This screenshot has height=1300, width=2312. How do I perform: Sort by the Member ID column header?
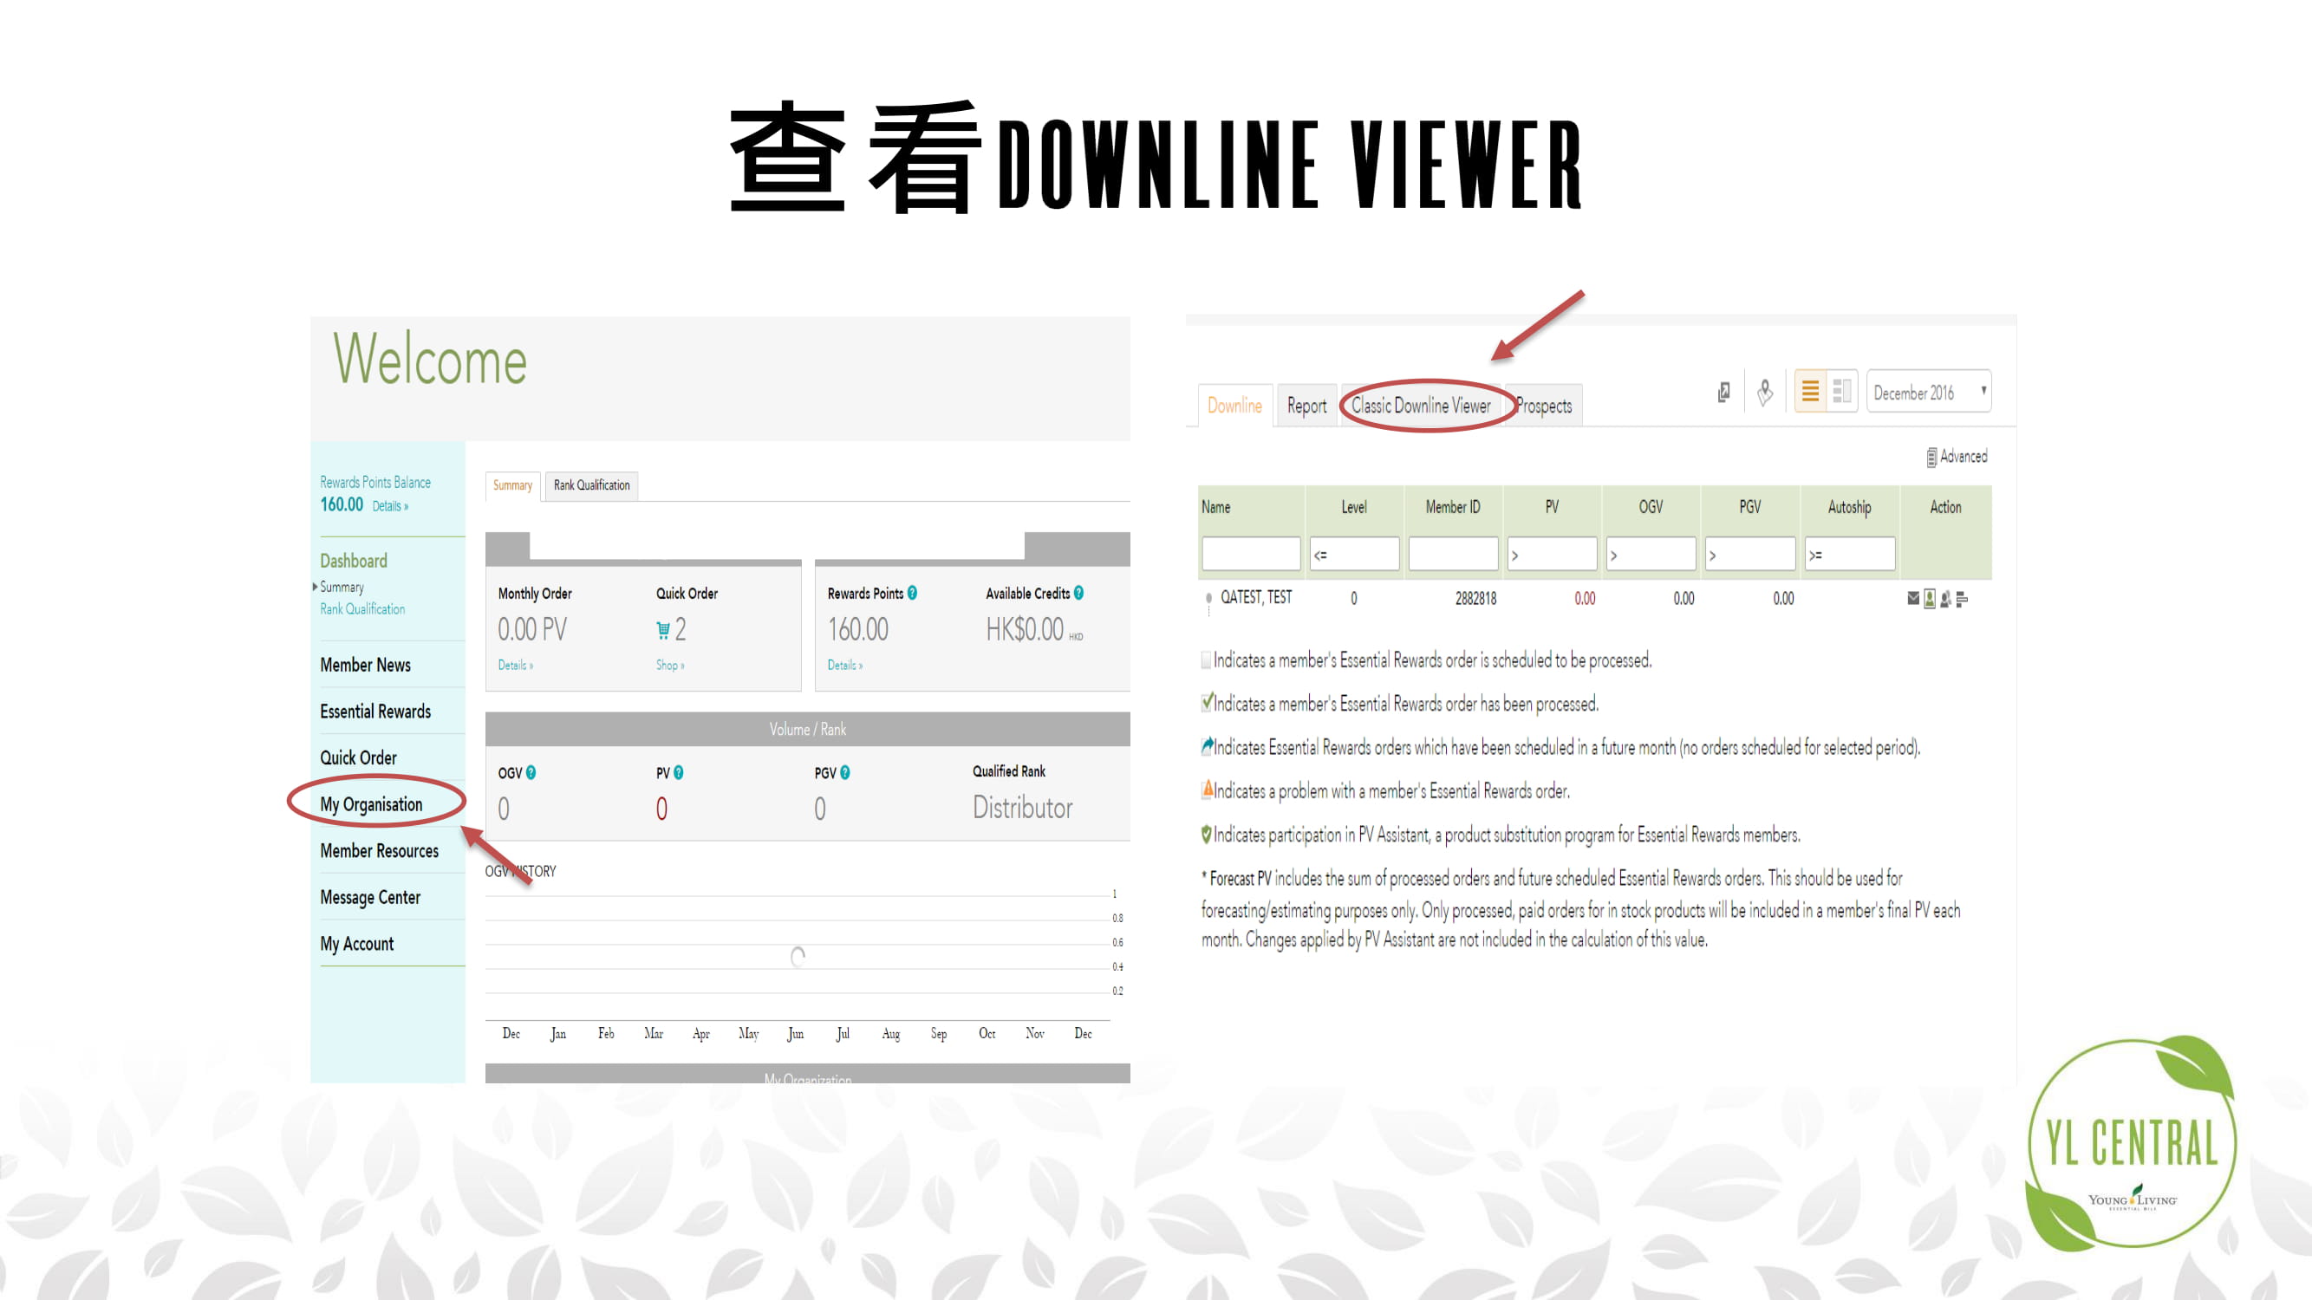[1452, 507]
